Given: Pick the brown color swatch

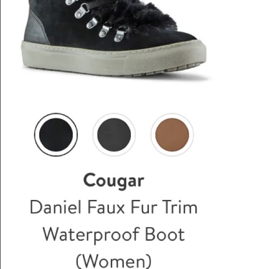Looking at the screenshot, I should pos(172,134).
